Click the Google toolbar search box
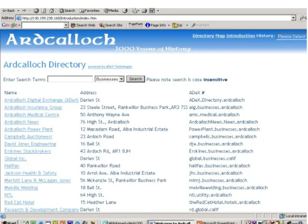The width and height of the screenshot is (308, 224). coord(43,25)
